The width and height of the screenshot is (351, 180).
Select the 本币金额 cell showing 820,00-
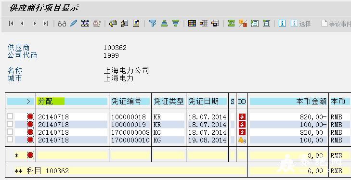(288, 117)
